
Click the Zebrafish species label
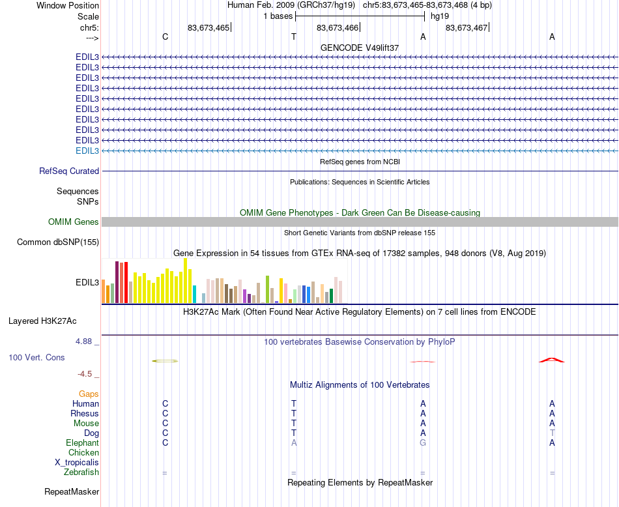click(x=81, y=472)
